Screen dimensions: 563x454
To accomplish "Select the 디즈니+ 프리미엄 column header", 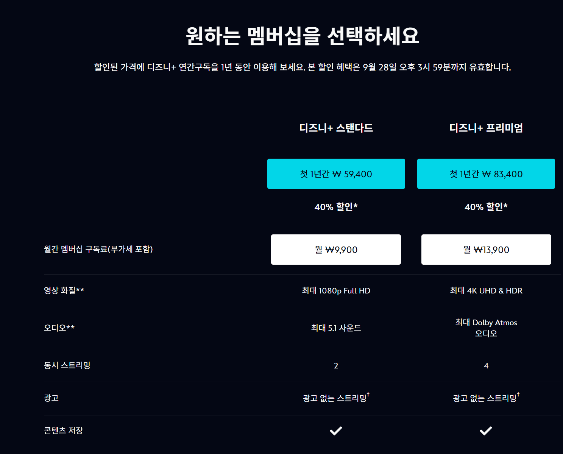I will (486, 128).
